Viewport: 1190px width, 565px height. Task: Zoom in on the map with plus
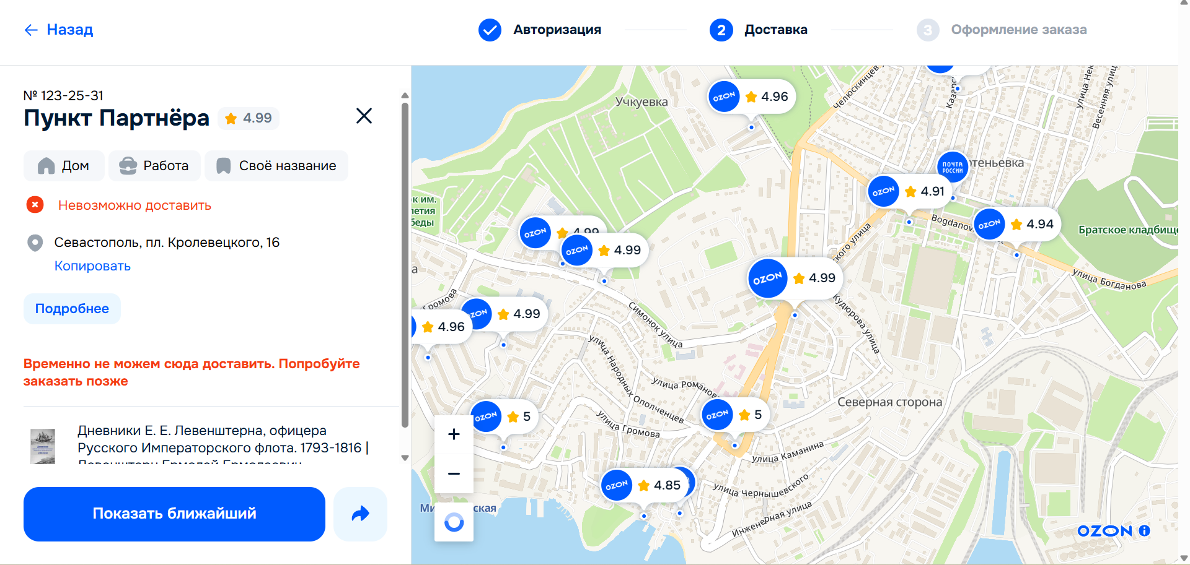tap(454, 434)
